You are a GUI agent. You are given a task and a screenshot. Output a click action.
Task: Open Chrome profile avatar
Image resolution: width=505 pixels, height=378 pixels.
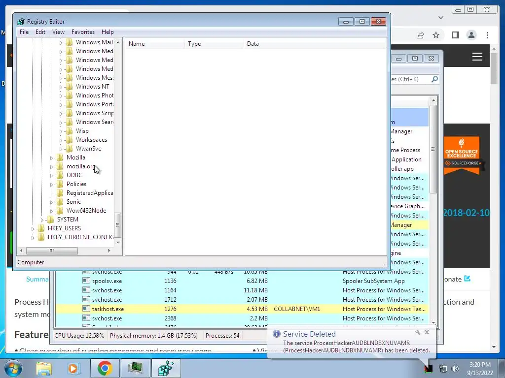coord(471,35)
